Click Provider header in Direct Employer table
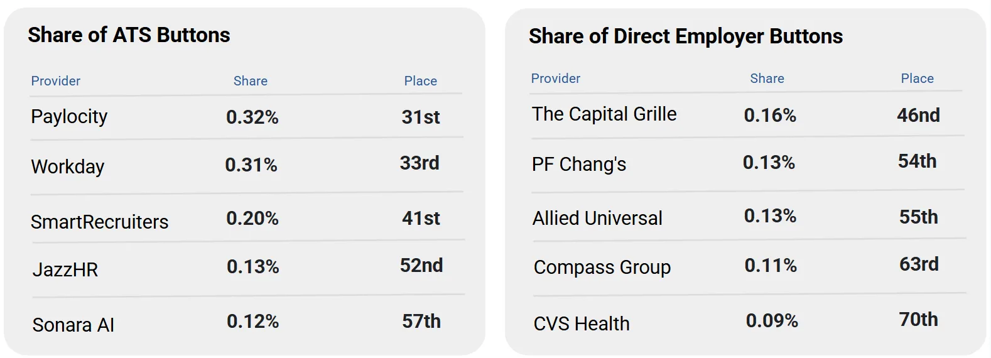 tap(555, 79)
